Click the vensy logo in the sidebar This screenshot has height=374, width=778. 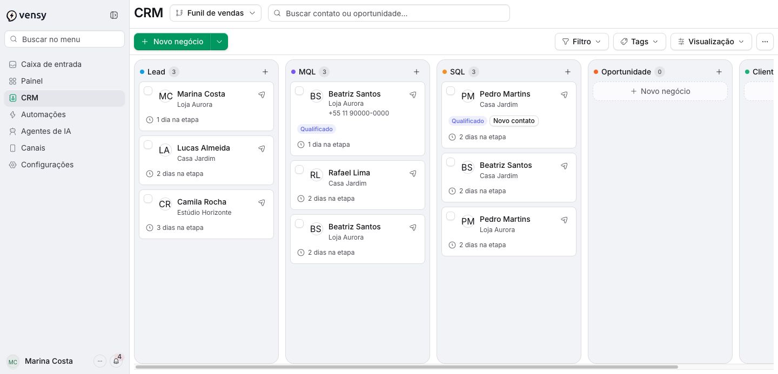[26, 15]
